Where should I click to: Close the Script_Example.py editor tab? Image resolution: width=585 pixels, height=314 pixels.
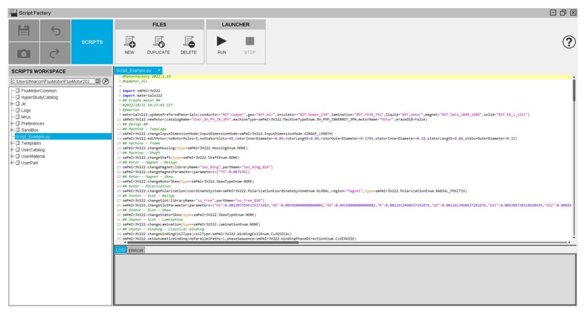[x=159, y=70]
